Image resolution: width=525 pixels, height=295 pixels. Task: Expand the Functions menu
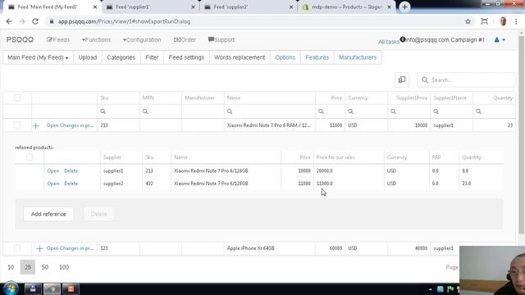pyautogui.click(x=96, y=40)
